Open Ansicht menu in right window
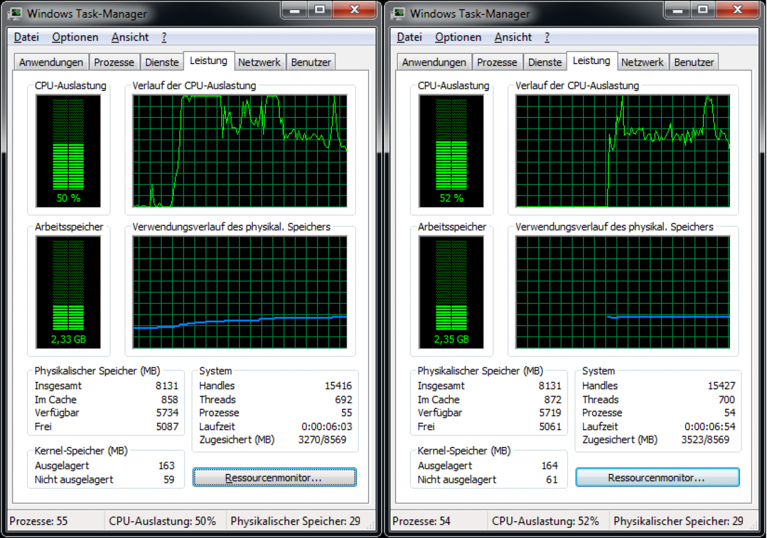 [x=513, y=37]
